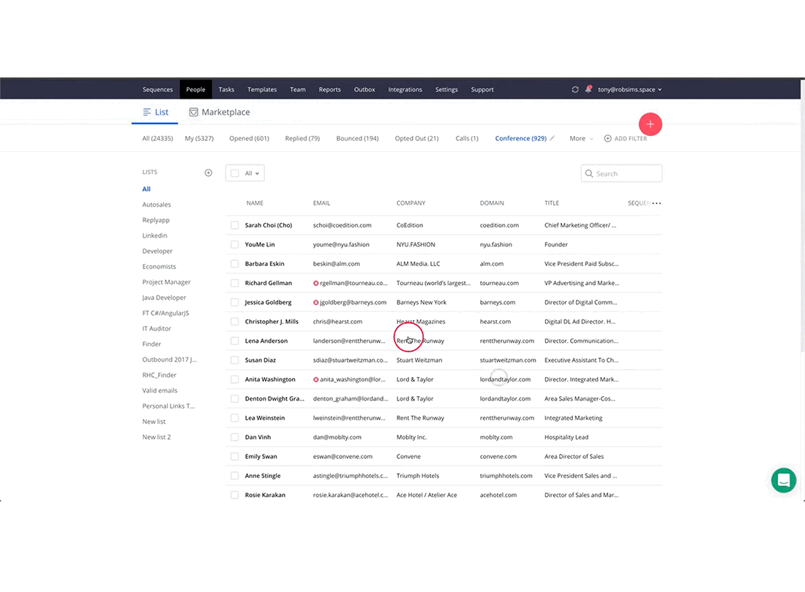Open the Economists list
Viewport: 805px width, 592px height.
[x=159, y=267]
